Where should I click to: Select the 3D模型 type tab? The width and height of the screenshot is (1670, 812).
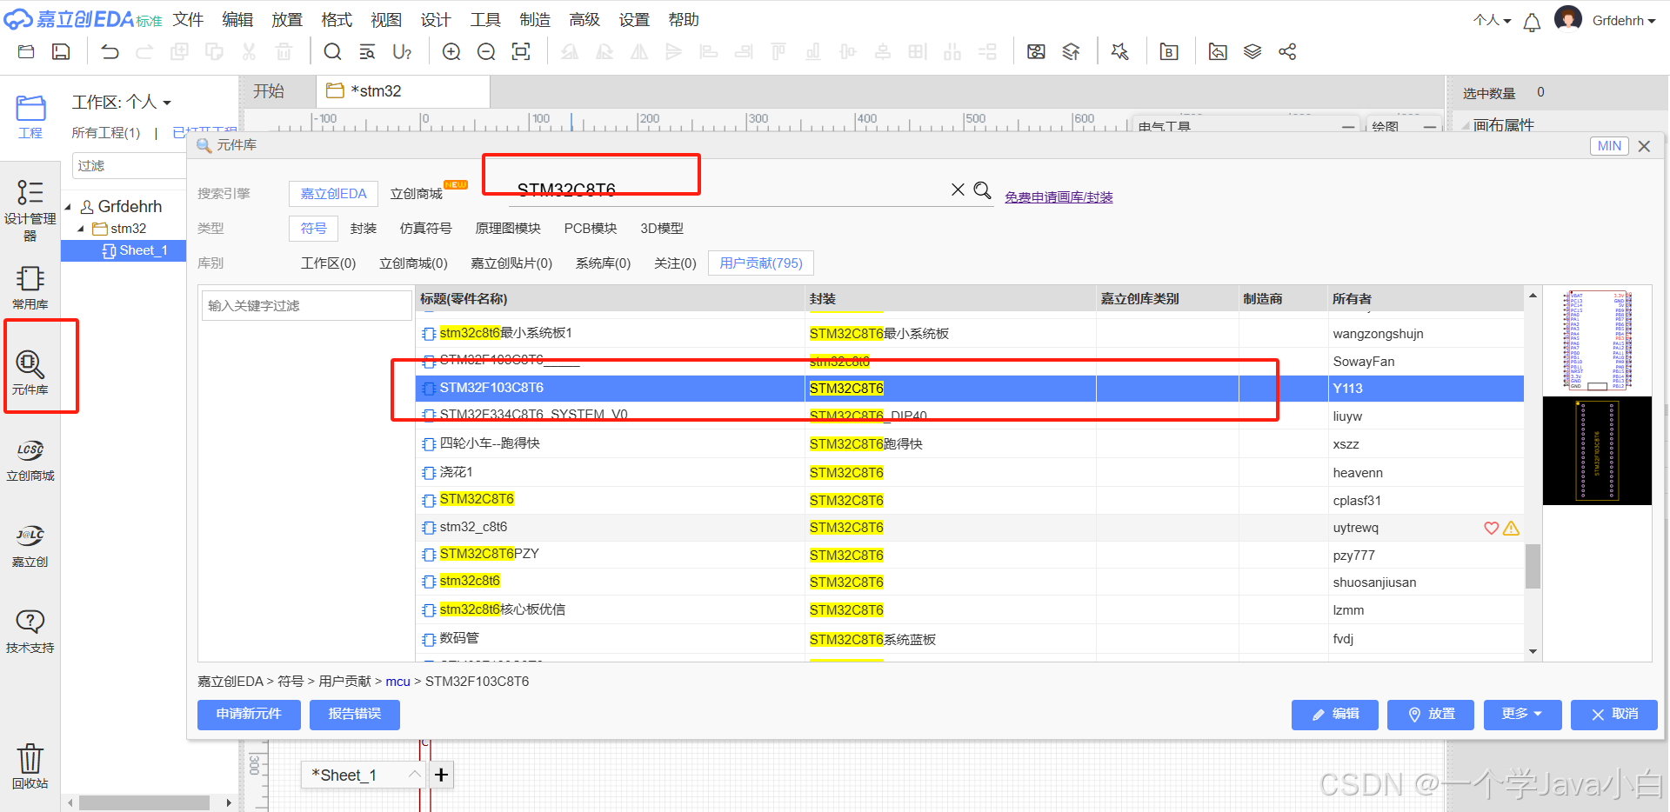(x=662, y=228)
